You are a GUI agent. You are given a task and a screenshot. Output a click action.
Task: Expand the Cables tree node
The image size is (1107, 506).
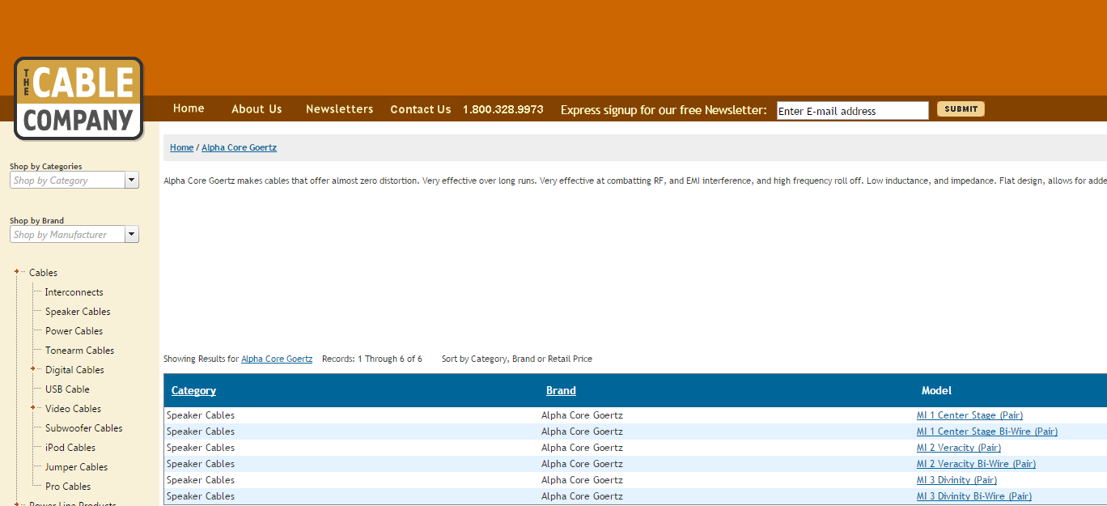pos(16,272)
